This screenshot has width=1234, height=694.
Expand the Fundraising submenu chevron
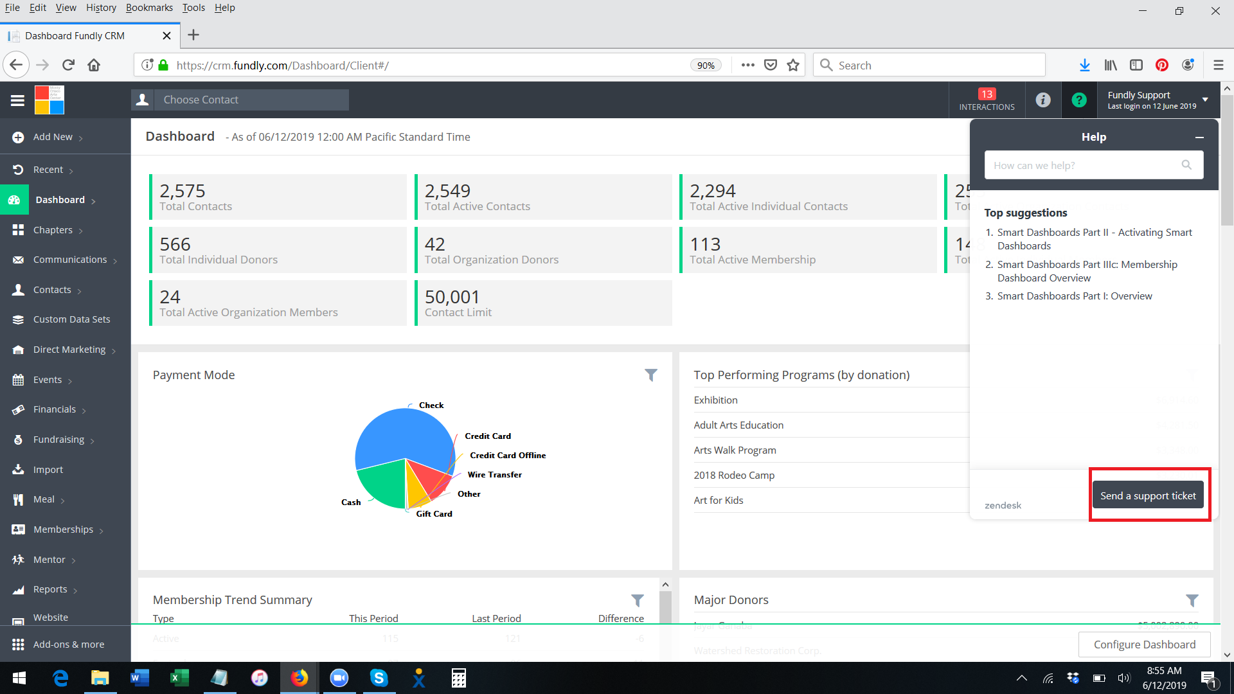click(x=93, y=441)
